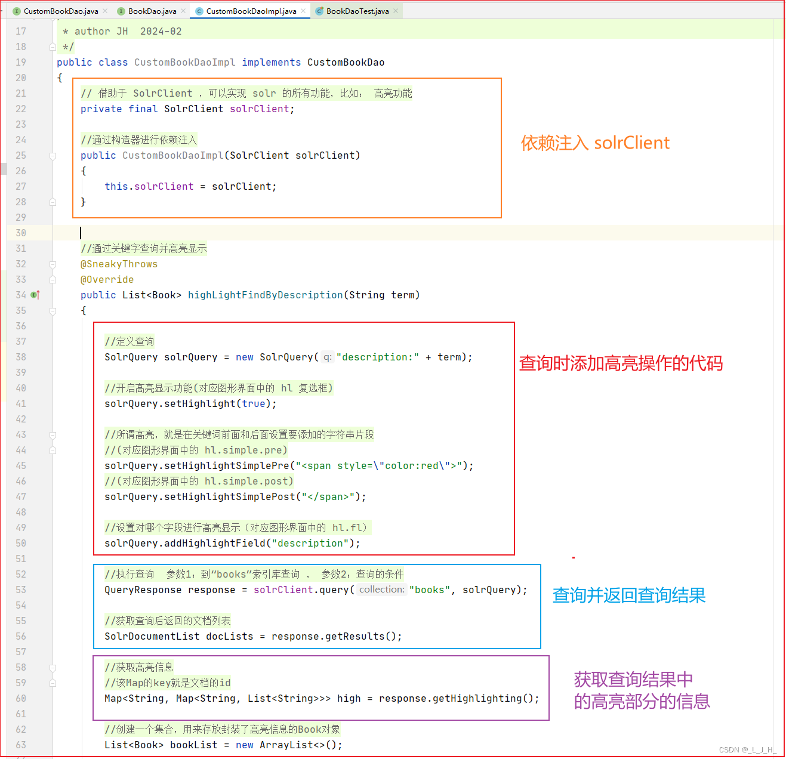Collapse the constructor fold marker at line 25
Screen dimensions: 786x759
pyautogui.click(x=53, y=155)
